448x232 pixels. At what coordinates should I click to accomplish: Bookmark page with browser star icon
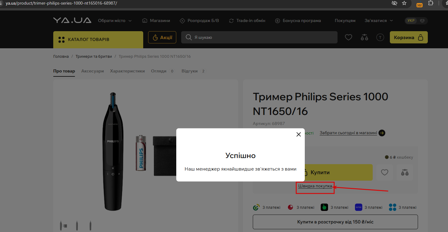pos(404,3)
